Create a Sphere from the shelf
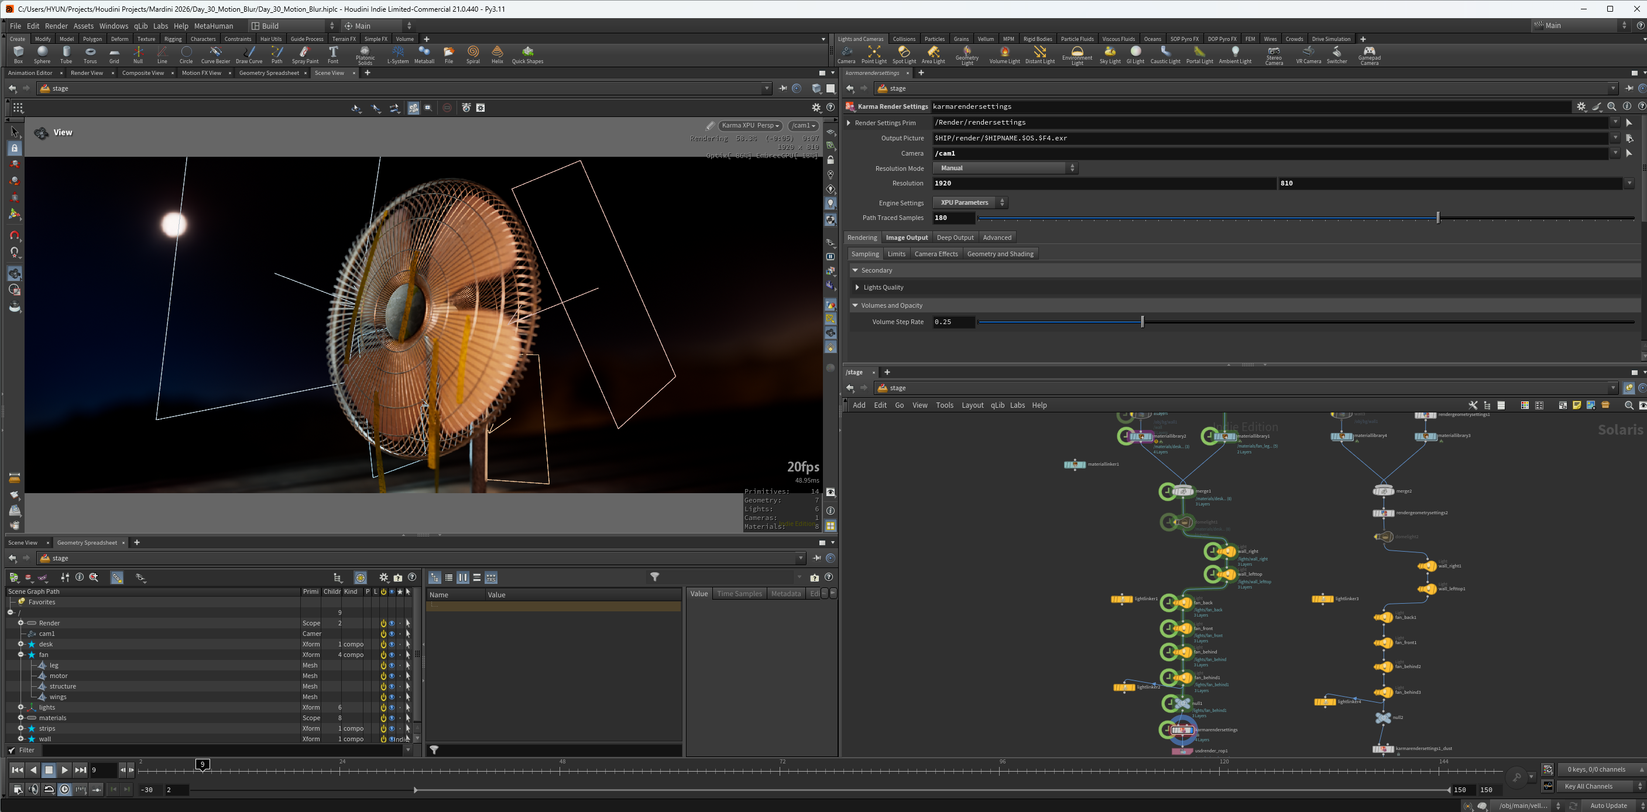Image resolution: width=1647 pixels, height=812 pixels. tap(42, 54)
